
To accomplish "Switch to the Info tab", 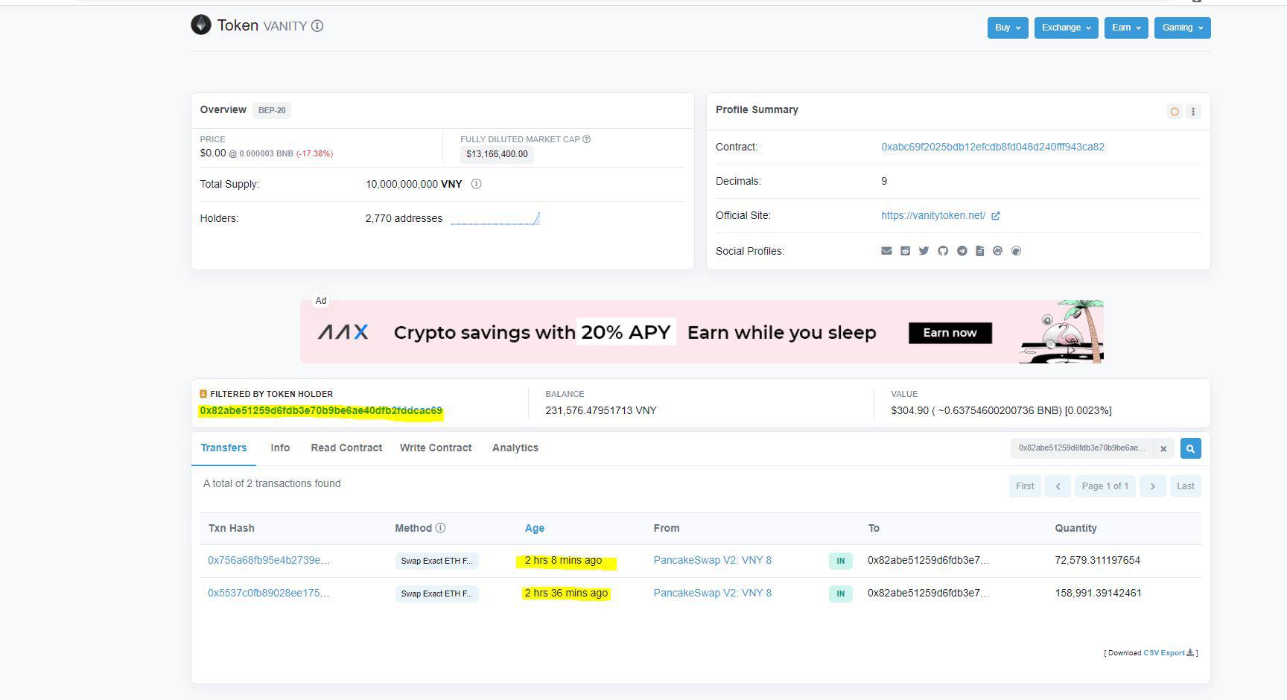I will tap(280, 448).
